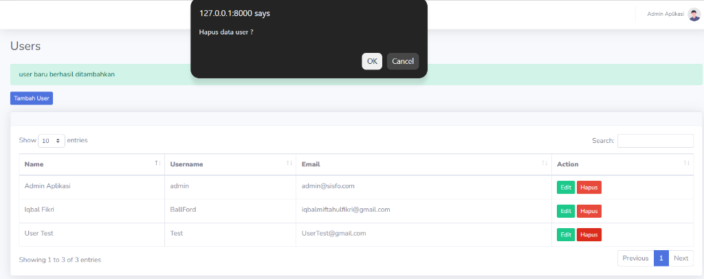This screenshot has width=704, height=279.
Task: Select iqbalmiftahulfikri@gmail.com email cell
Action: point(423,210)
